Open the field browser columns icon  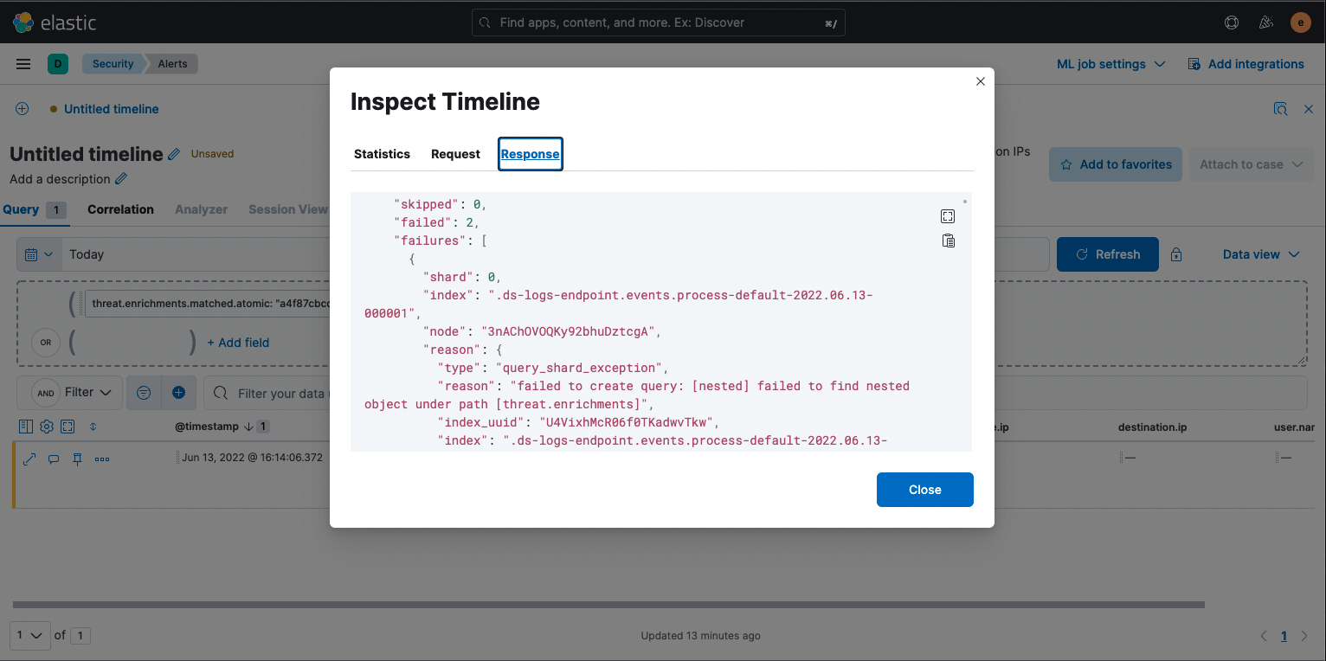(26, 426)
